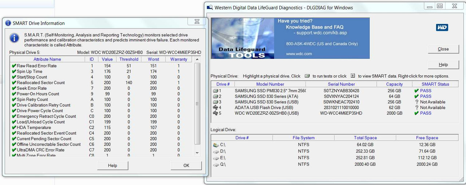This screenshot has width=466, height=185.
Task: Click the Current Pending Sector Count attribute
Action: coord(44,139)
